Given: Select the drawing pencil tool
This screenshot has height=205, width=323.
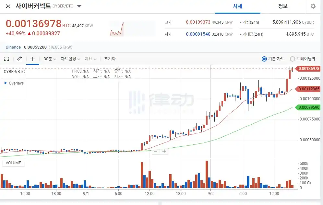Looking at the screenshot, I should [x=19, y=59].
